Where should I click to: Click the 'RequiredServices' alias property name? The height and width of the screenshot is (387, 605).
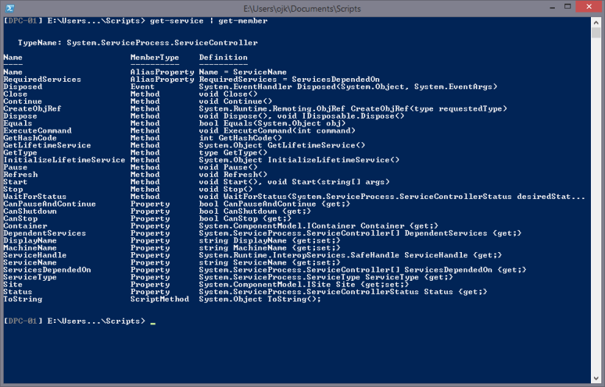[x=42, y=79]
